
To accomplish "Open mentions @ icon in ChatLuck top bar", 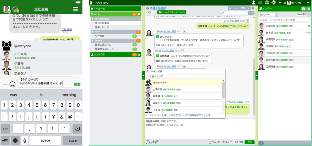I will [273, 3].
